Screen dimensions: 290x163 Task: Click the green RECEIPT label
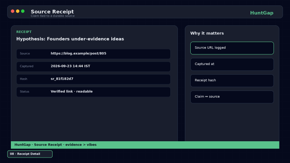pos(24,32)
